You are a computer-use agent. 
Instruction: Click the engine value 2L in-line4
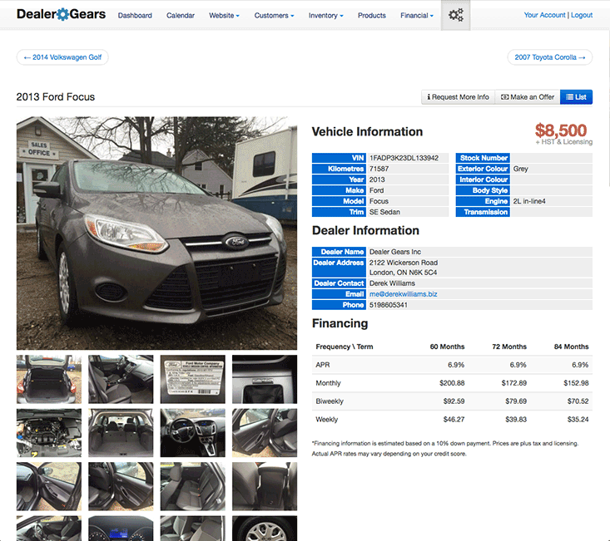coord(529,201)
